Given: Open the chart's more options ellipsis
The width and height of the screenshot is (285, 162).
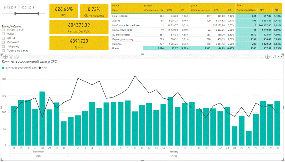Looking at the screenshot, I should click(x=280, y=57).
